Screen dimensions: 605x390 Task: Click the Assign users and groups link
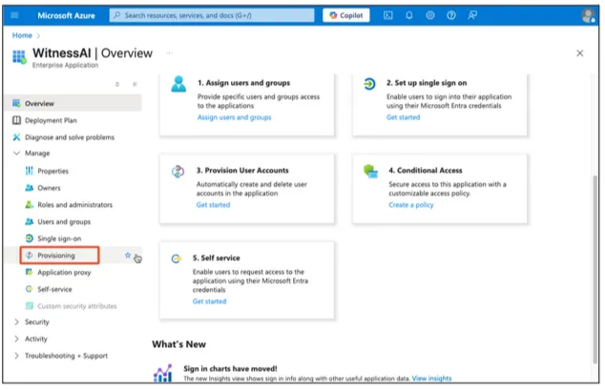click(234, 117)
